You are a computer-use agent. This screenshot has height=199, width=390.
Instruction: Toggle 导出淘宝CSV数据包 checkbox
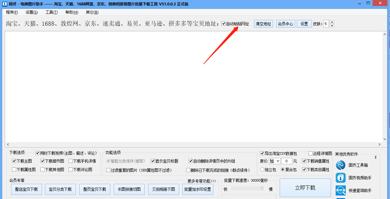pyautogui.click(x=262, y=153)
